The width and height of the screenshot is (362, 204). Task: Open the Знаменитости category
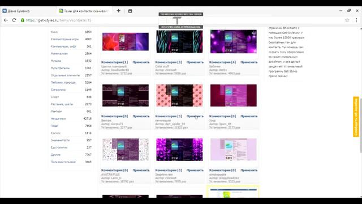[60, 141]
